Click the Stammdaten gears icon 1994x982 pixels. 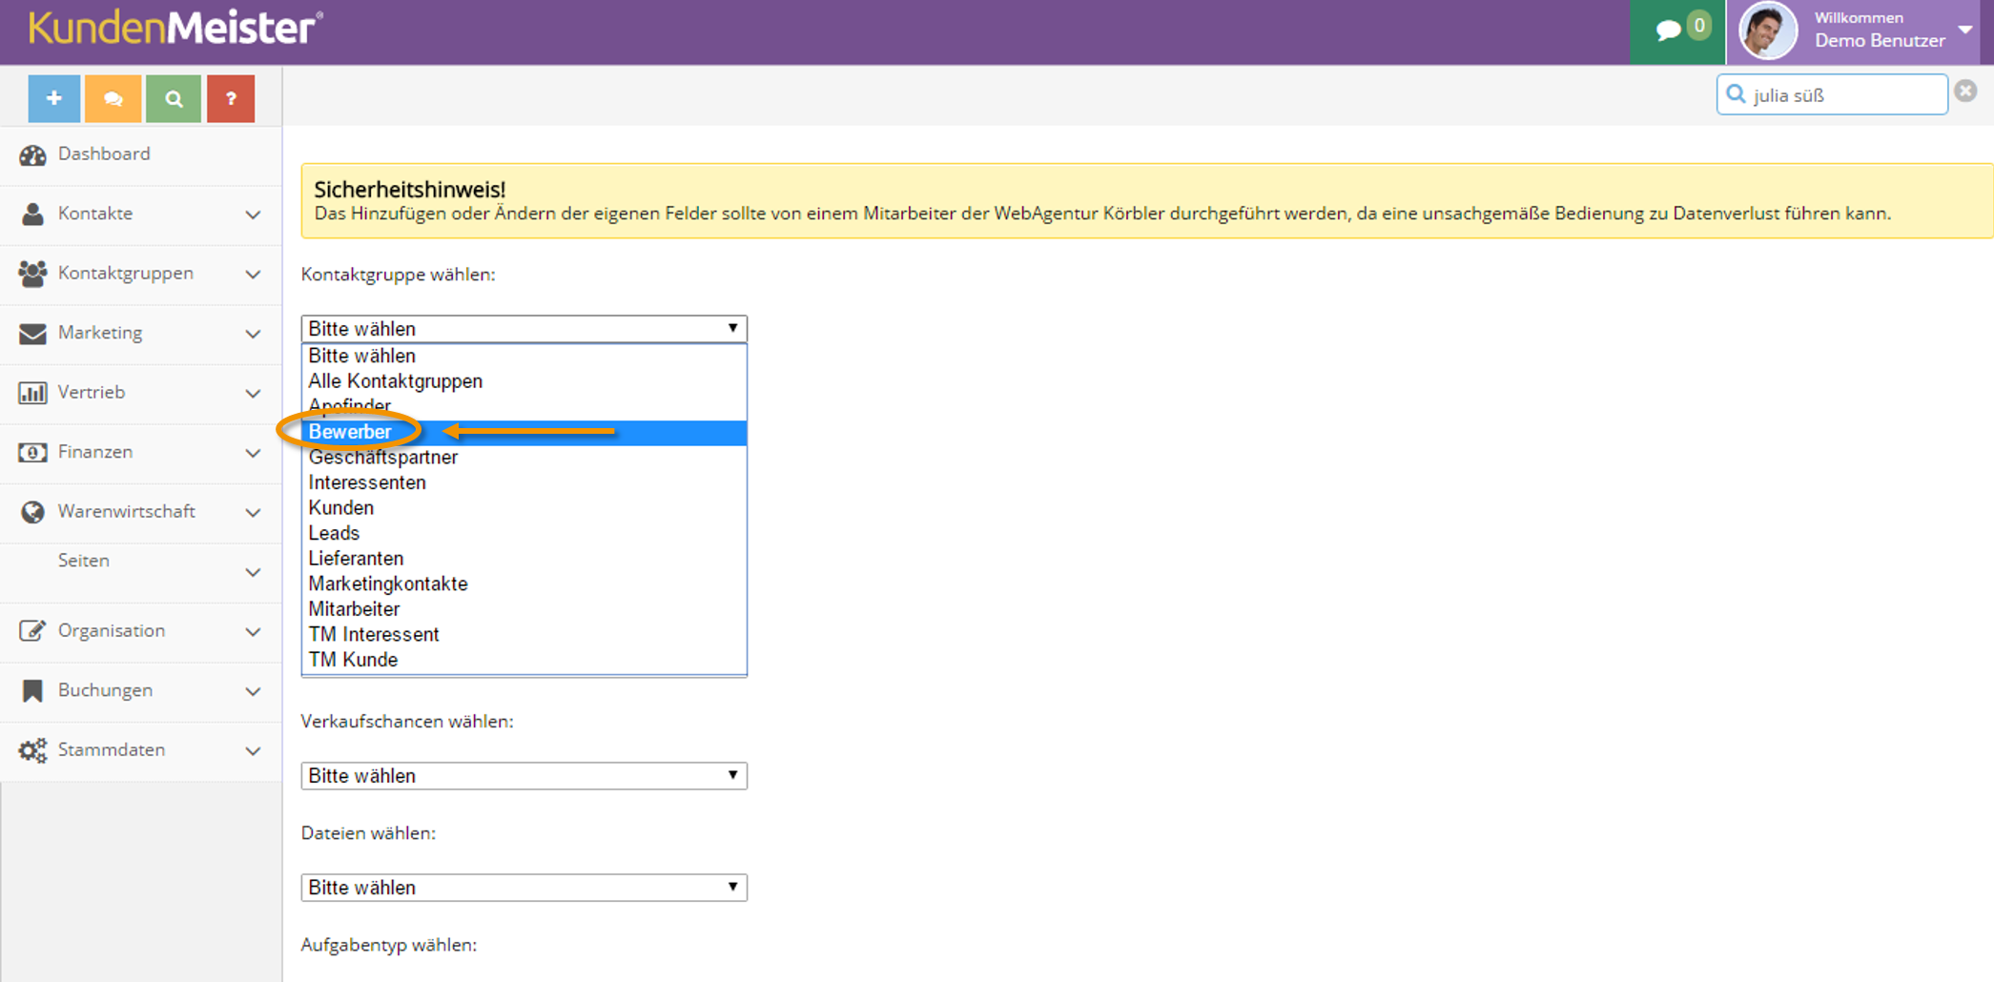pos(32,750)
